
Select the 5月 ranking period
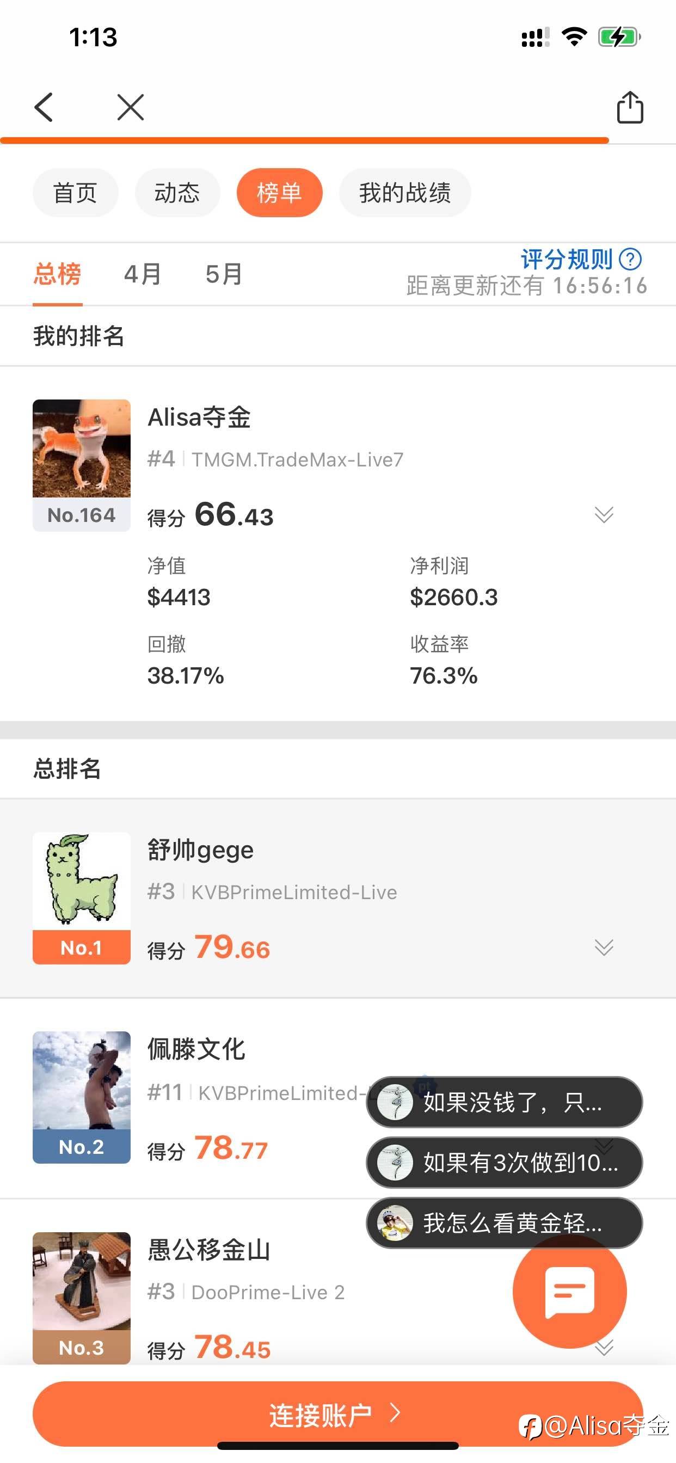pyautogui.click(x=224, y=274)
